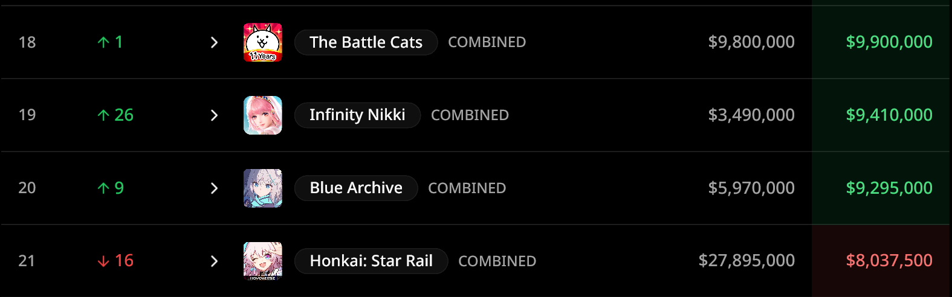
Task: Click the $9,900,000 revenue value
Action: coord(889,42)
